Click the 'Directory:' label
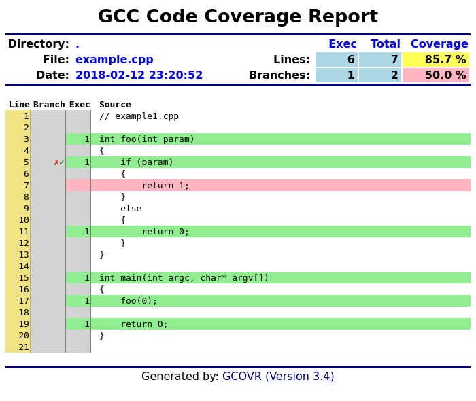 click(x=39, y=44)
